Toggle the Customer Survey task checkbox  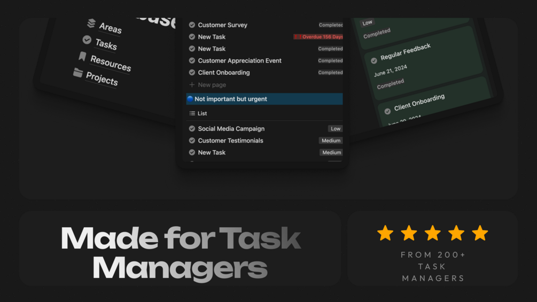coord(192,25)
